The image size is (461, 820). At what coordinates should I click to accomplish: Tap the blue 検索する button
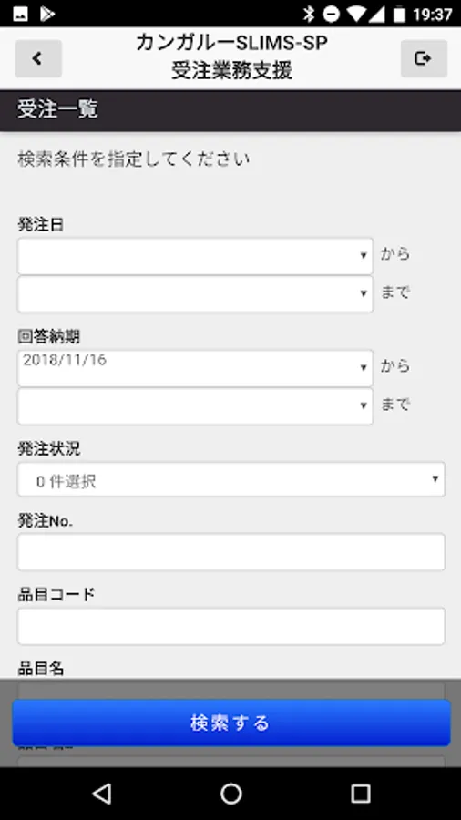click(x=231, y=723)
